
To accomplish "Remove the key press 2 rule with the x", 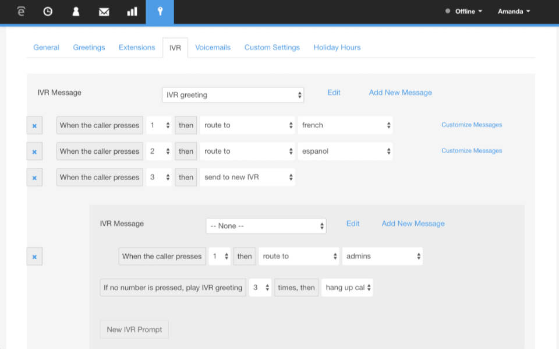I will click(34, 151).
